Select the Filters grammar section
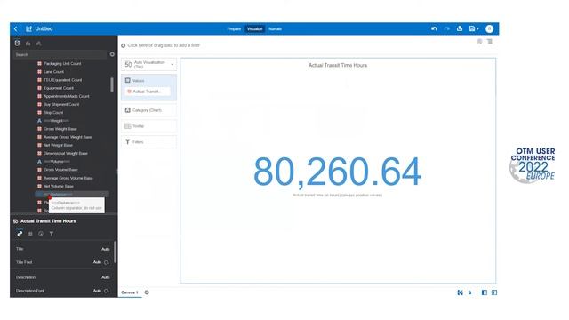The height and width of the screenshot is (320, 569). (148, 142)
